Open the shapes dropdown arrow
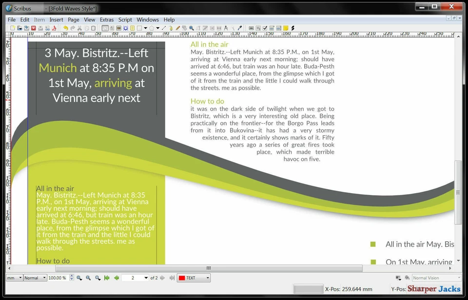The width and height of the screenshot is (468, 300). pos(146,28)
